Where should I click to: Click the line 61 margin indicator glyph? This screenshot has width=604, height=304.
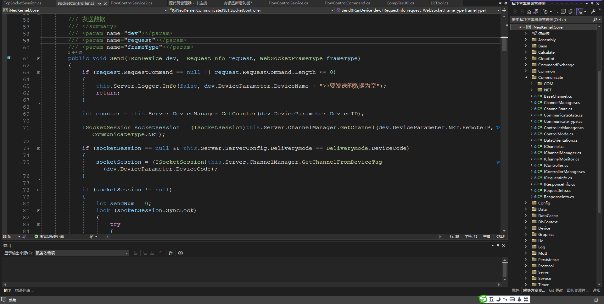(9, 58)
